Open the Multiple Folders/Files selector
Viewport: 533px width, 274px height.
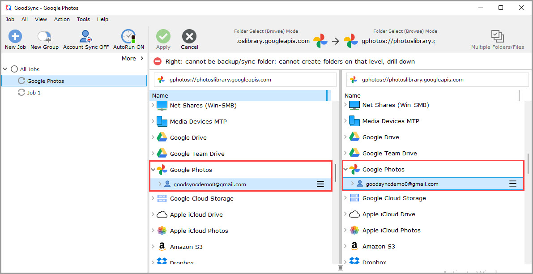click(x=497, y=39)
